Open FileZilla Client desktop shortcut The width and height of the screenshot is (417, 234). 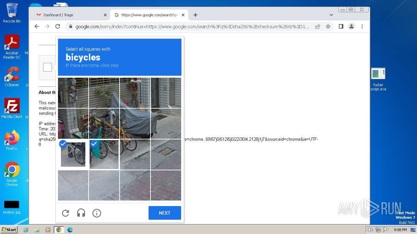click(x=12, y=108)
